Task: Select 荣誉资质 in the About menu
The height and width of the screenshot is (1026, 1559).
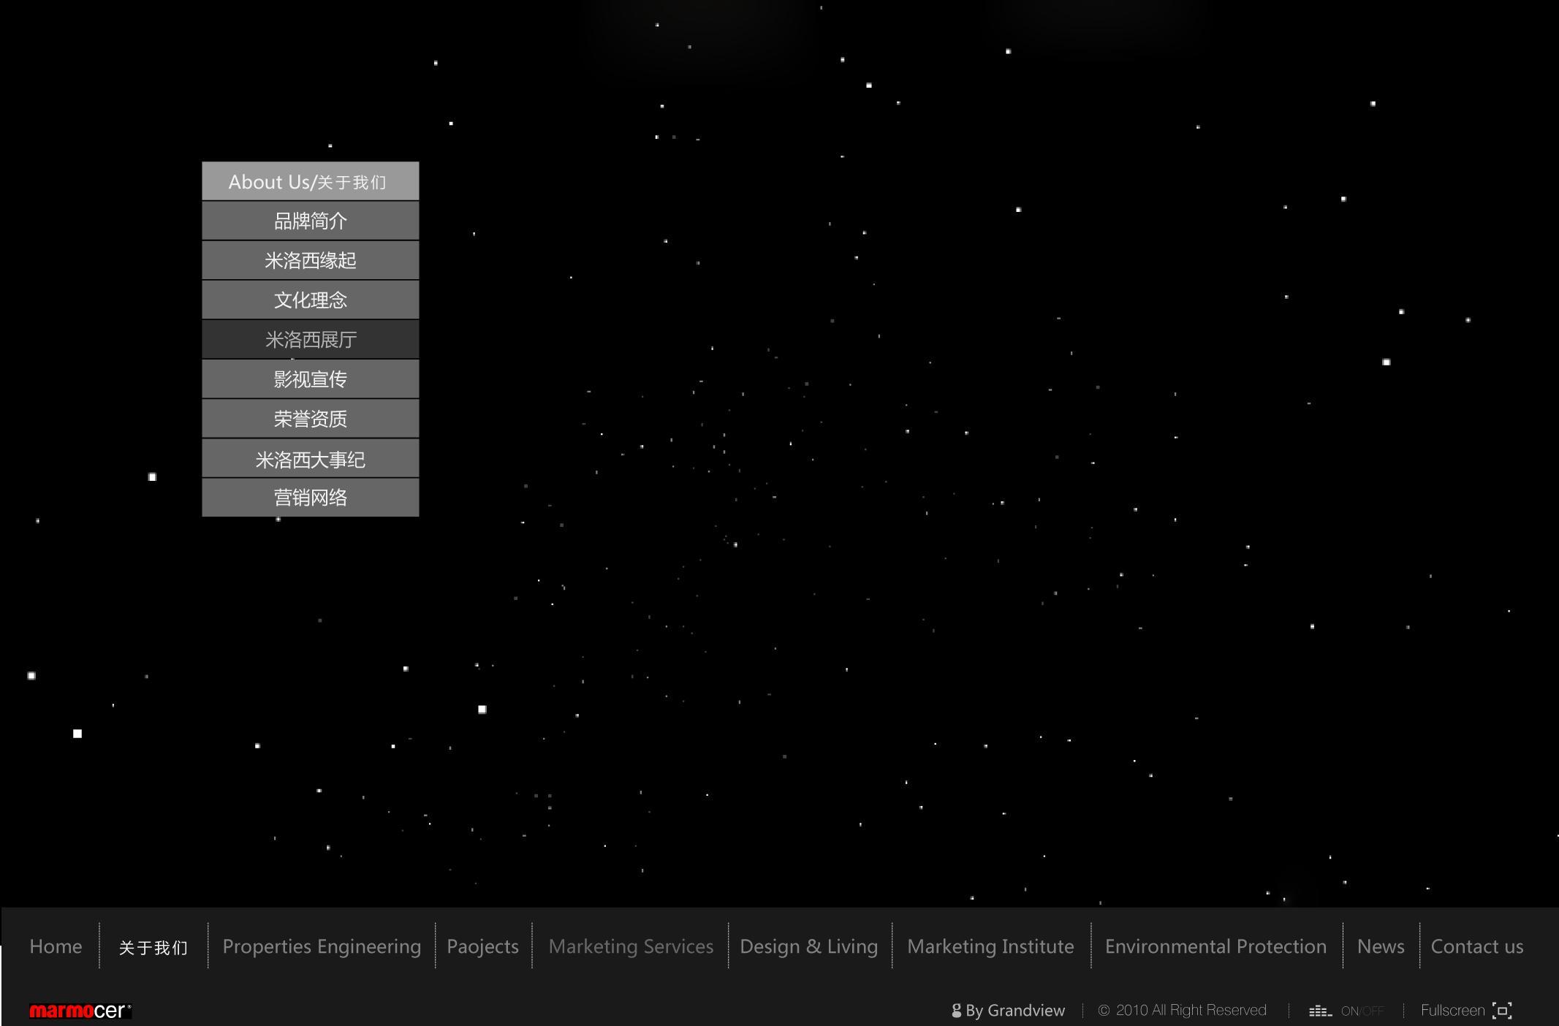Action: click(310, 419)
